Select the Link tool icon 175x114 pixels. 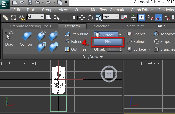(x=5, y=17)
